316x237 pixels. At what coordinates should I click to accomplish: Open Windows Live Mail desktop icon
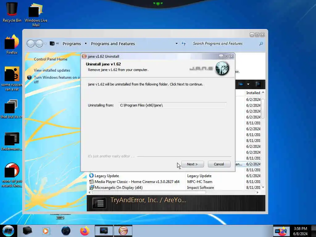coord(36,15)
